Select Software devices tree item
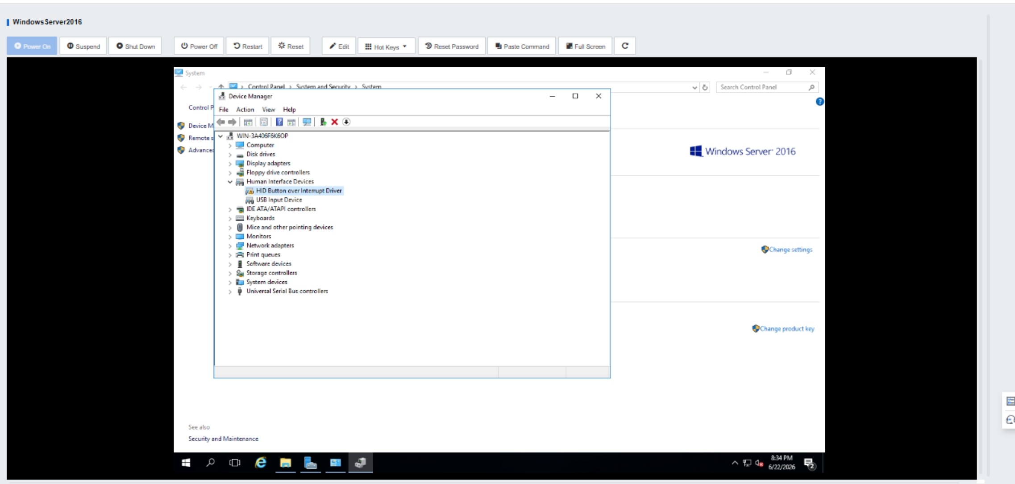 268,264
